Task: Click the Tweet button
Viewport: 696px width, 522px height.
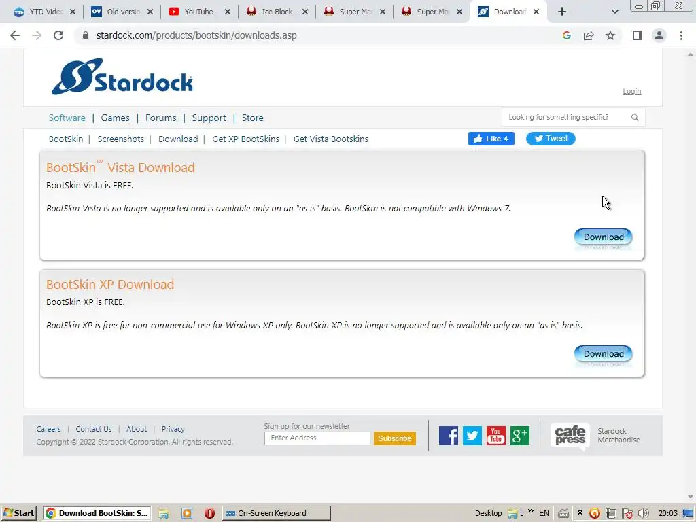Action: 551,139
